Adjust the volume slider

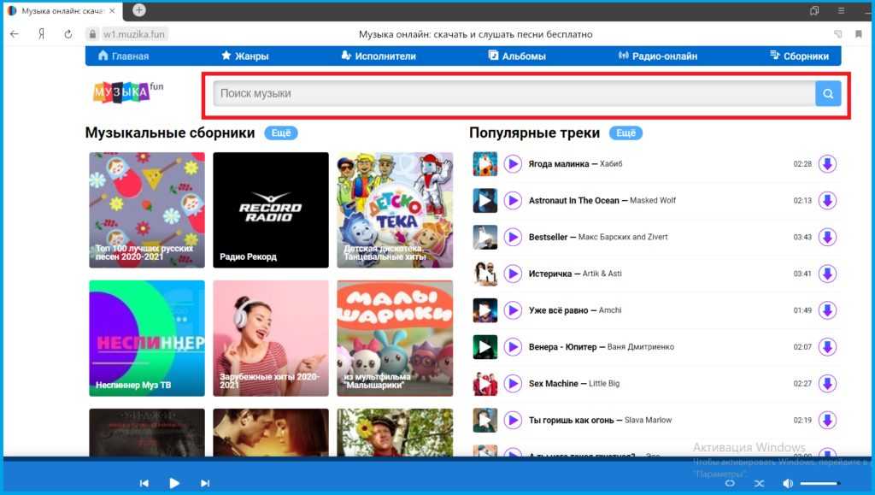(x=820, y=483)
